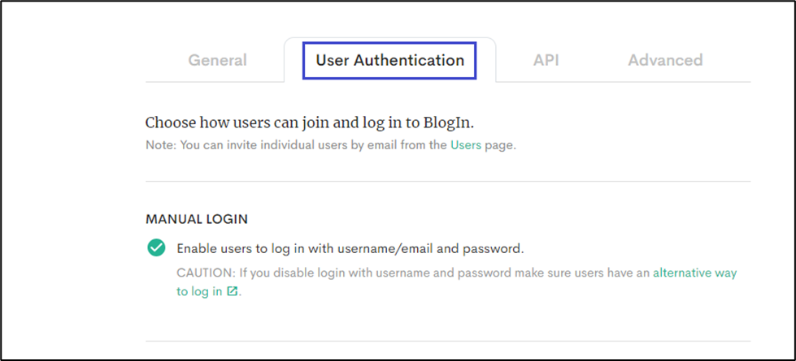Click the external link arrow icon
796x361 pixels.
click(x=233, y=292)
